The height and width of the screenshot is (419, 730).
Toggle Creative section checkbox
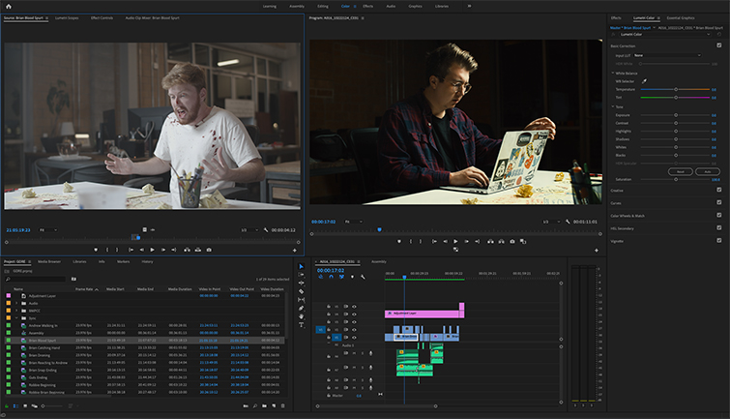[x=718, y=190]
